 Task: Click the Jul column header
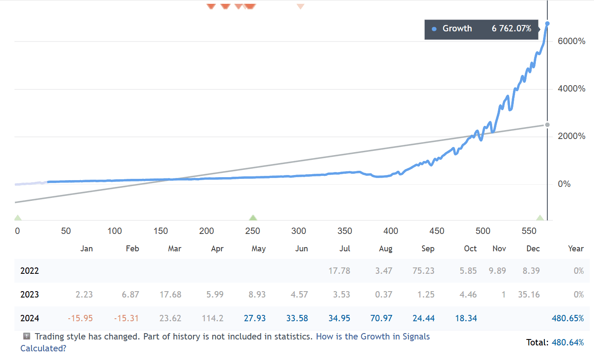[x=345, y=249]
